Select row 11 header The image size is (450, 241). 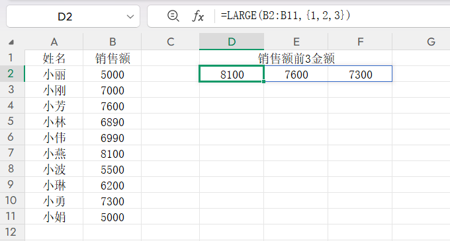tap(12, 217)
